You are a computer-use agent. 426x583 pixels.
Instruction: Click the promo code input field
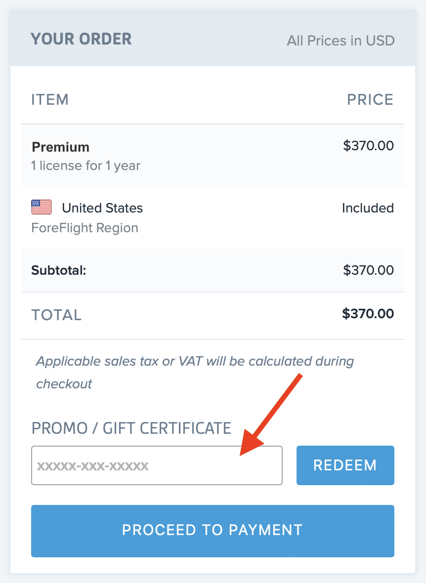[157, 465]
